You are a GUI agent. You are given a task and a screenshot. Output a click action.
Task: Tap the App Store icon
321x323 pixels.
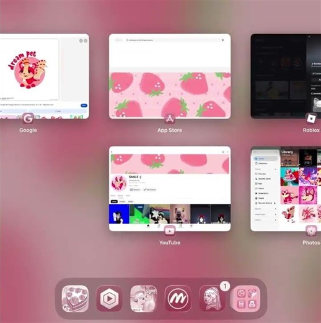pos(170,119)
